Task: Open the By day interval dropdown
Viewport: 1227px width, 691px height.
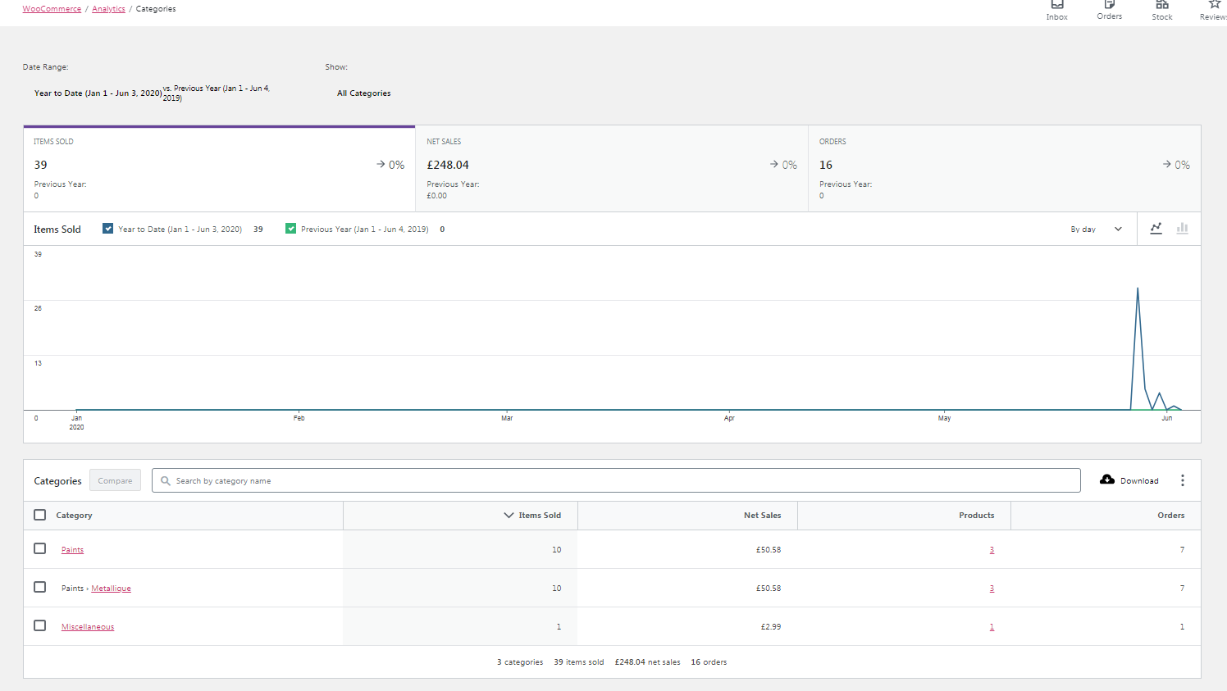Action: click(x=1096, y=230)
